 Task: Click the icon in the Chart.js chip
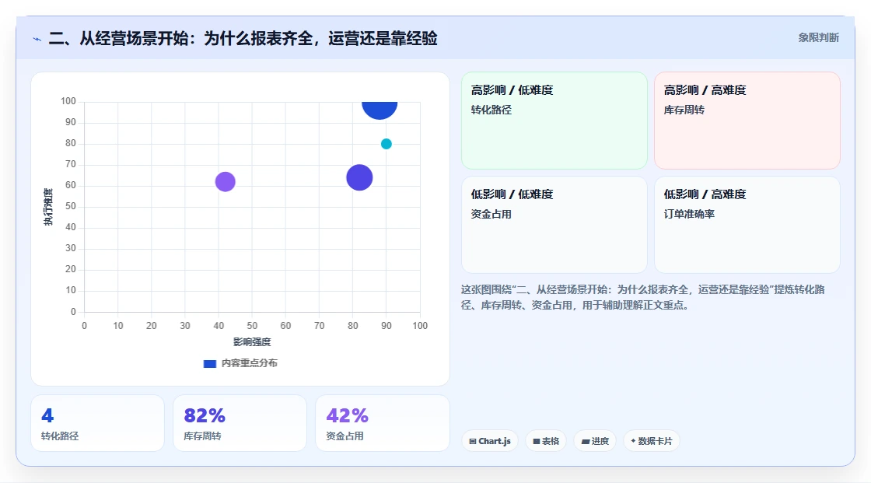[473, 441]
